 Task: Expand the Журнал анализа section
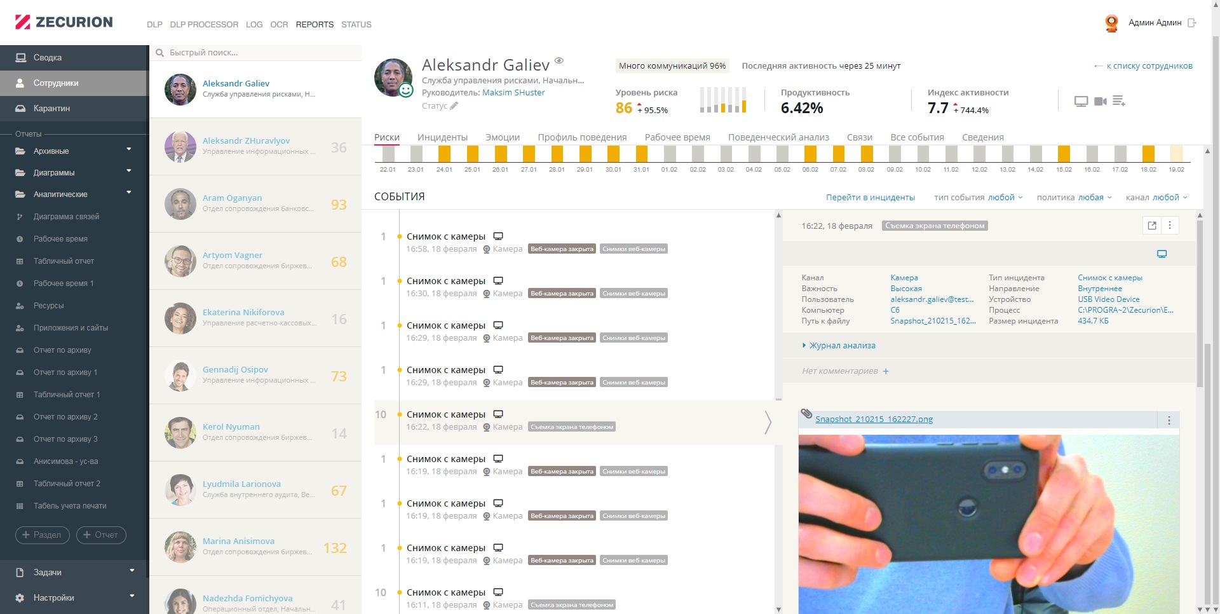coord(839,346)
